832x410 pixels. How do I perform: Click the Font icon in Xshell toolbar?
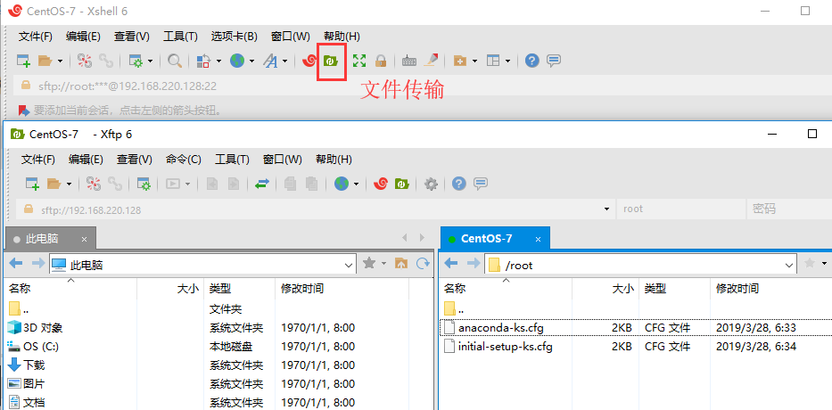pos(270,61)
